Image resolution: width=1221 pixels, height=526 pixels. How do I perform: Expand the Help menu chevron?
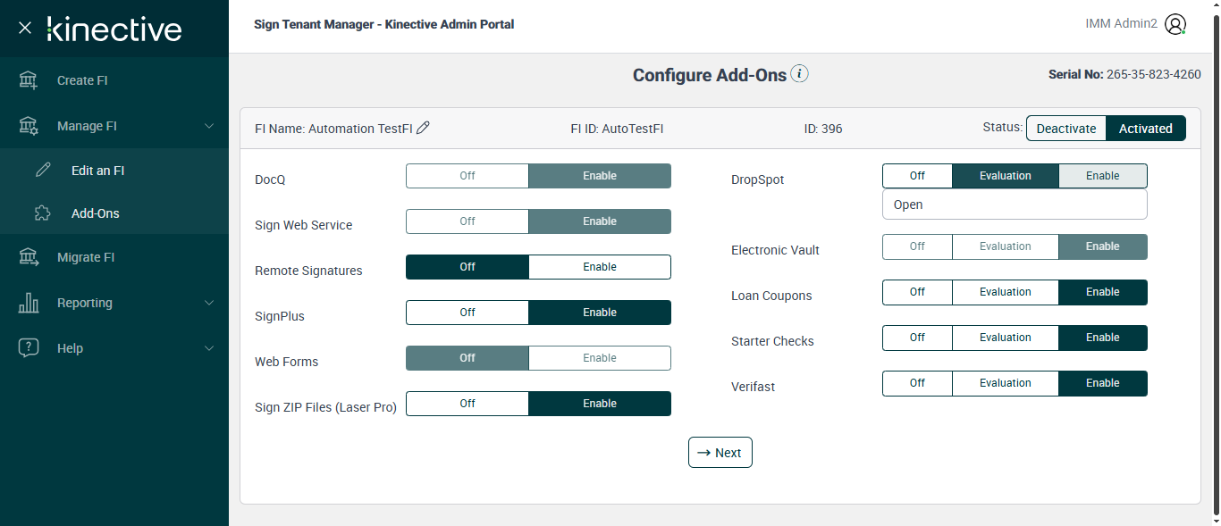coord(209,348)
